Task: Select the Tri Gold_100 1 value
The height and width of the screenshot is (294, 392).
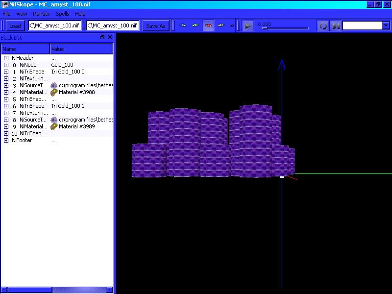Action: click(68, 106)
